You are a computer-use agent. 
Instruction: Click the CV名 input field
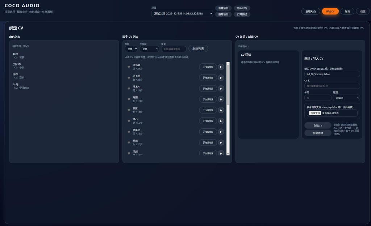[332, 86]
